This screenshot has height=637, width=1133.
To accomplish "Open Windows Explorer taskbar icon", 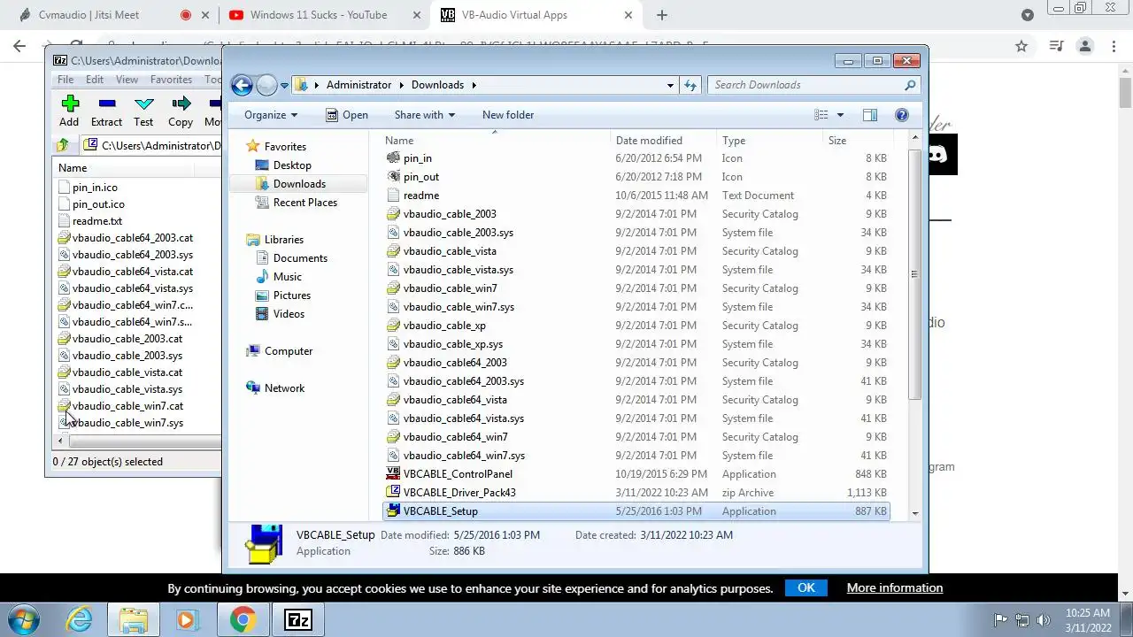I will (134, 619).
